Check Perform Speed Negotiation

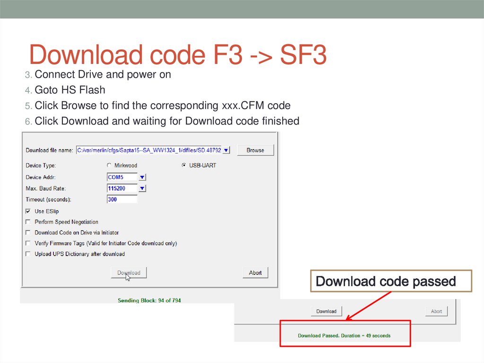(28, 221)
